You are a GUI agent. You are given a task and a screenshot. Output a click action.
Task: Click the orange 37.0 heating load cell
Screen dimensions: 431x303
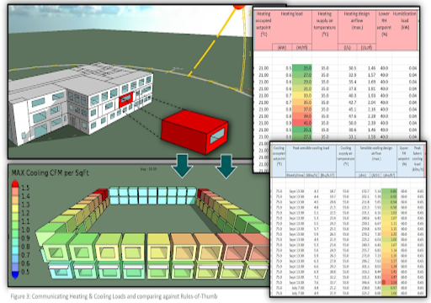coord(302,109)
